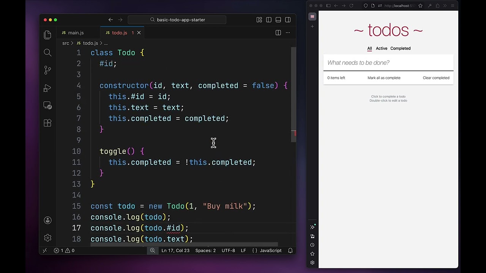Viewport: 486px width, 273px height.
Task: Go back in VS Code navigation
Action: [110, 20]
